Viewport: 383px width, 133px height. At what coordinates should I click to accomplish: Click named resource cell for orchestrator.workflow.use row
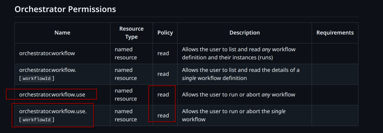pos(126,95)
